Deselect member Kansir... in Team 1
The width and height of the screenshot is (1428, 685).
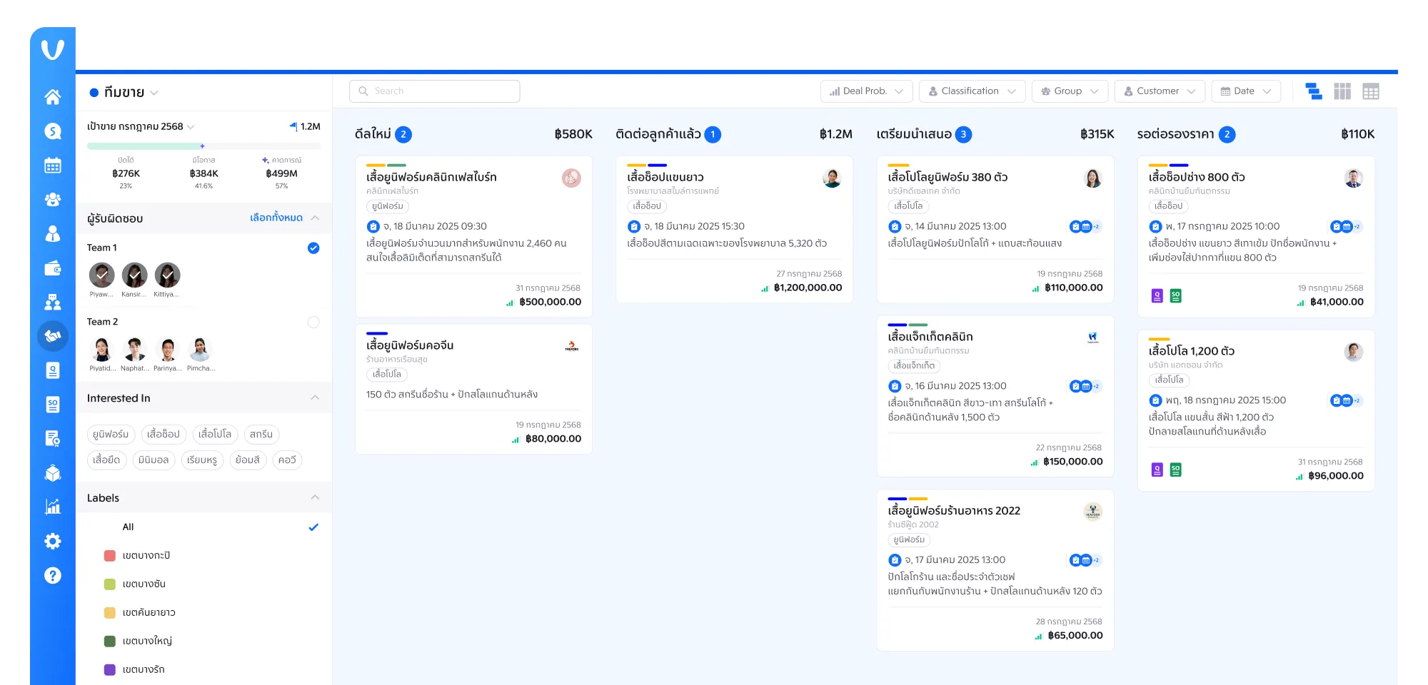point(134,275)
